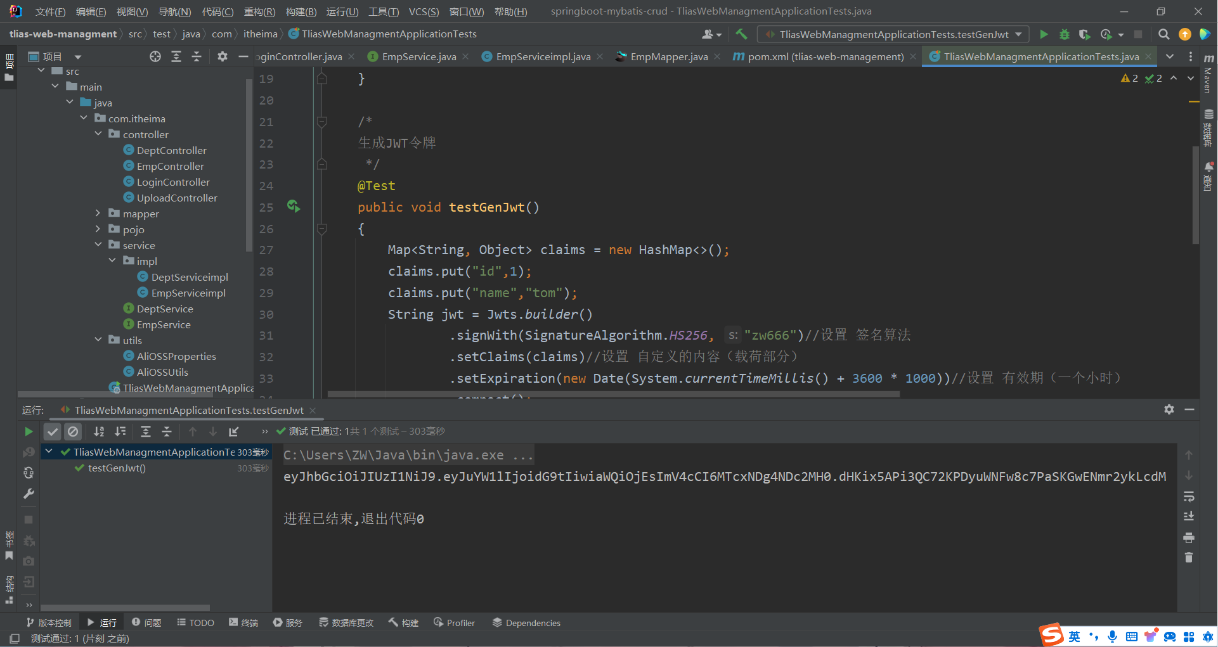Image resolution: width=1218 pixels, height=647 pixels.
Task: Select opened file in project tree (crosshair icon)
Action: click(x=155, y=57)
